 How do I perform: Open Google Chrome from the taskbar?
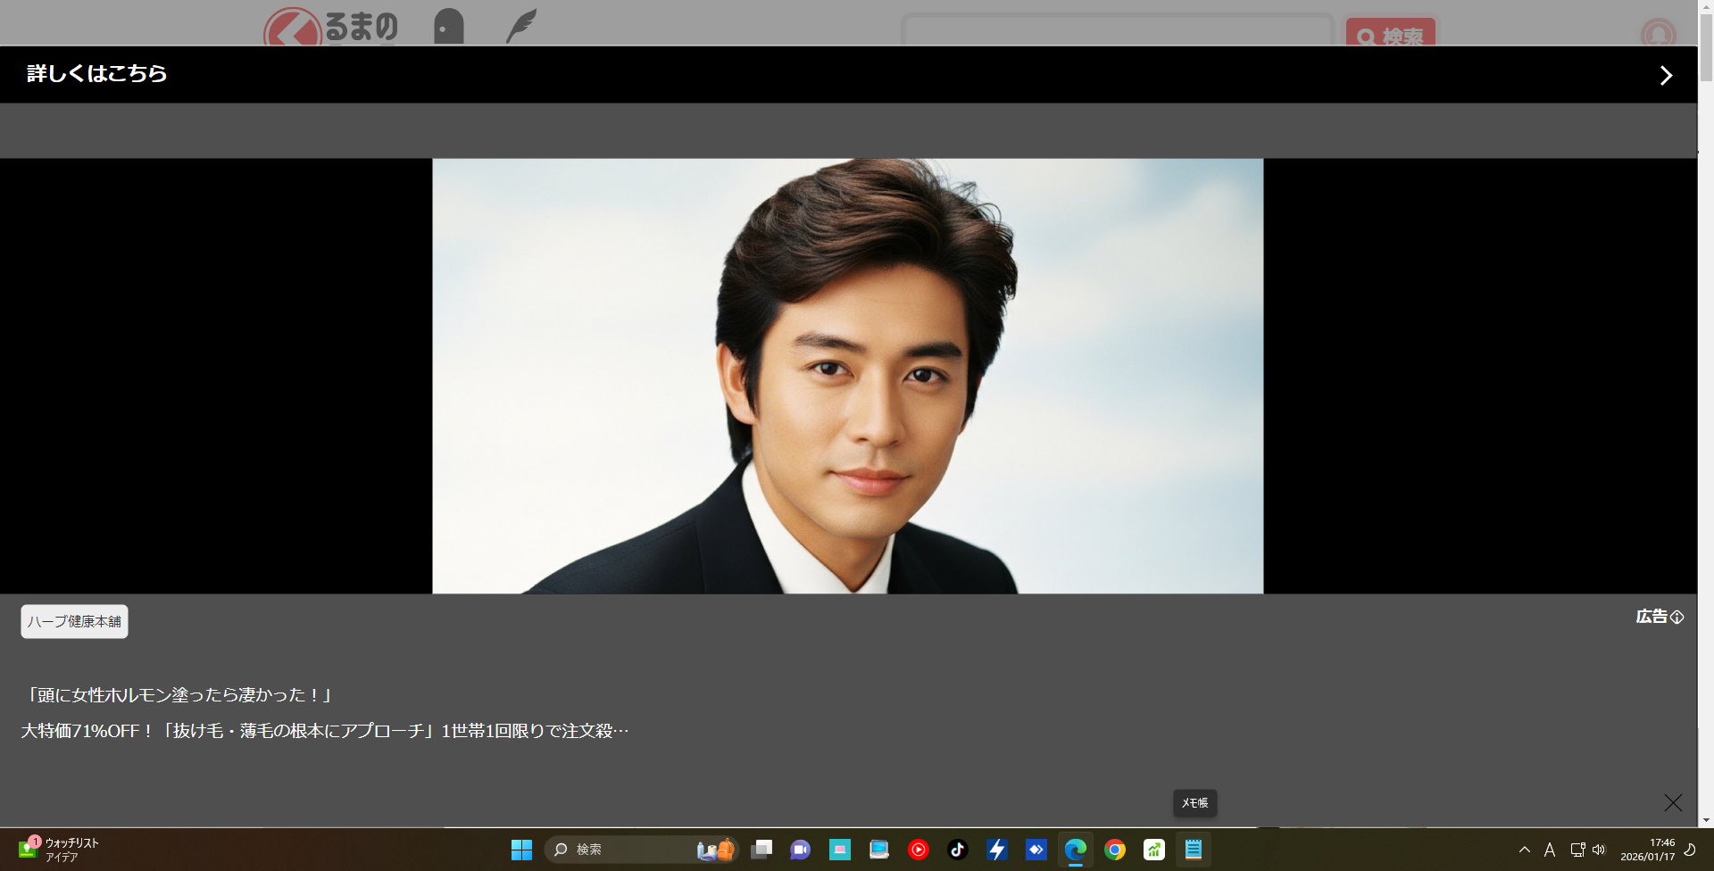(x=1114, y=850)
